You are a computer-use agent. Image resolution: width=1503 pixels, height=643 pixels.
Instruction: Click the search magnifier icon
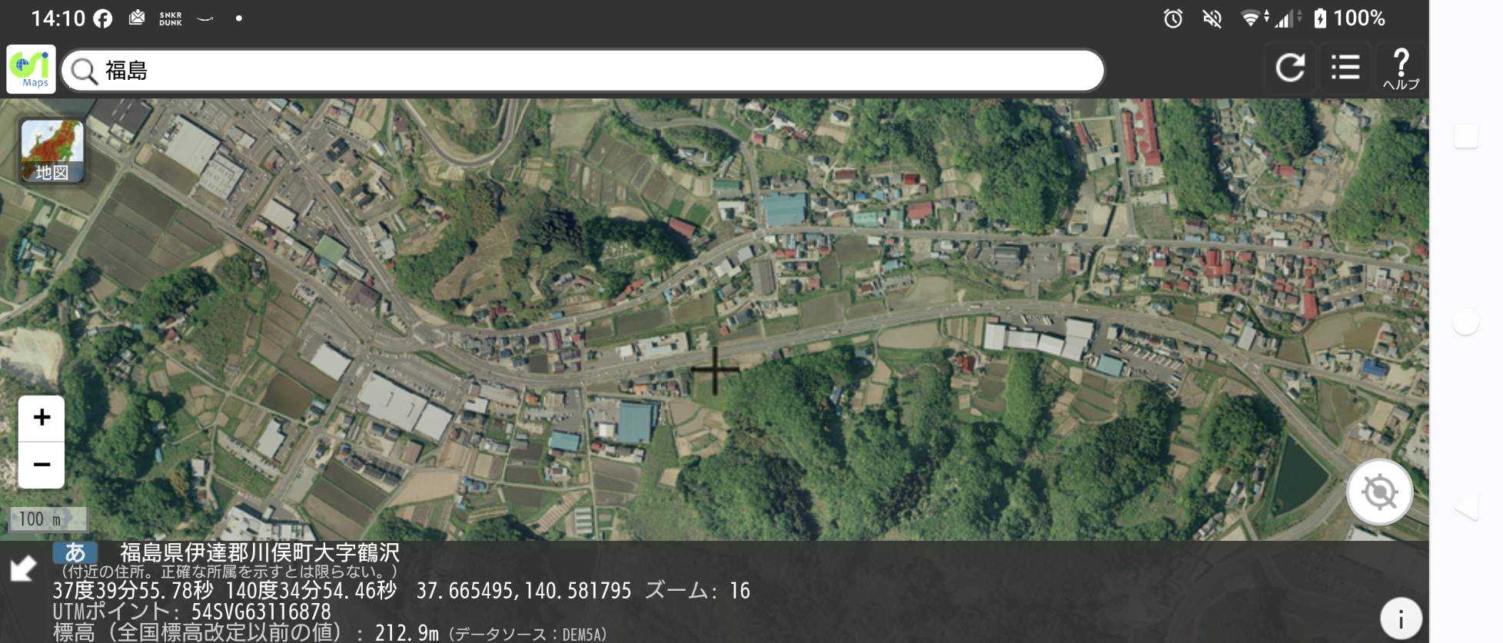pos(84,71)
